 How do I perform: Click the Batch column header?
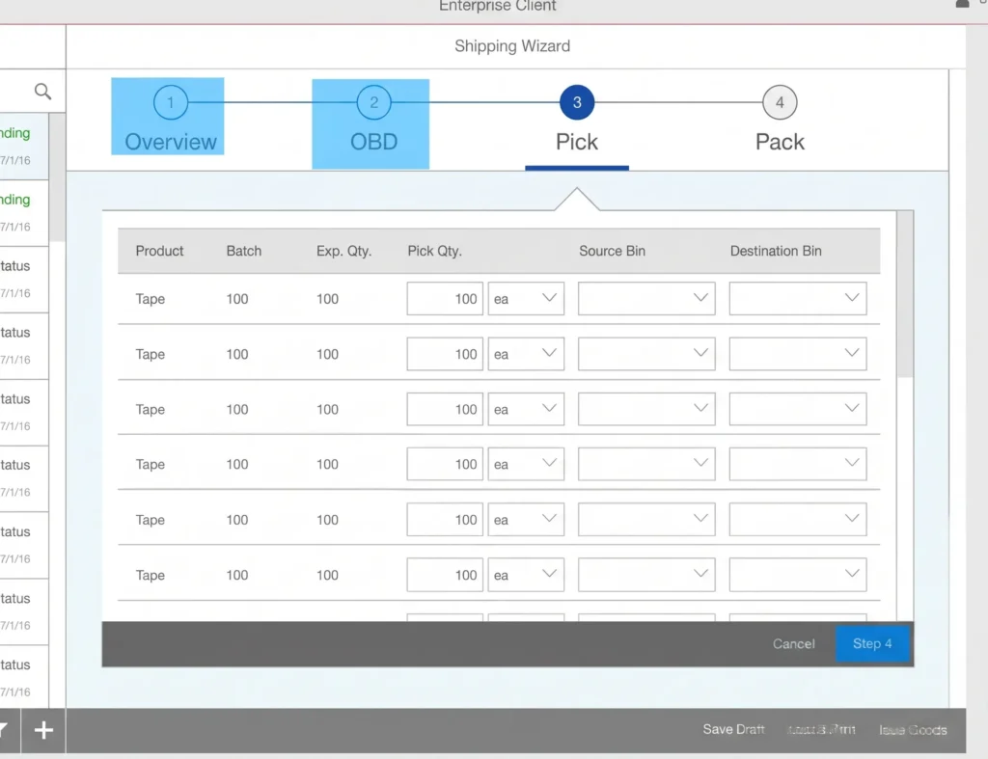[x=244, y=251]
